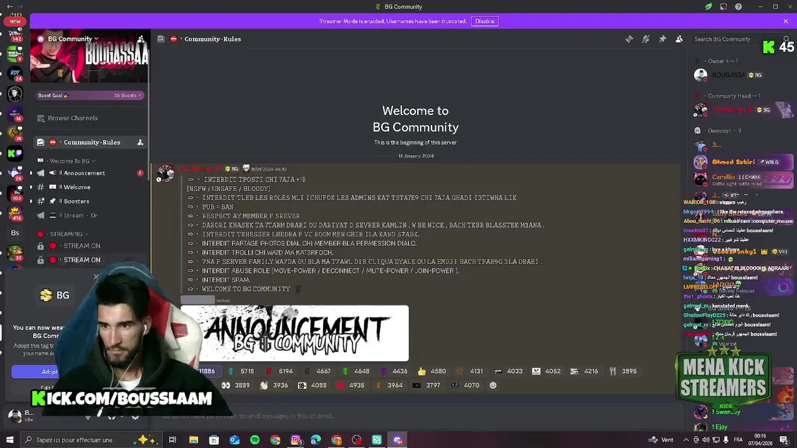Open the Help question mark icon
Image resolution: width=797 pixels, height=448 pixels.
click(738, 7)
